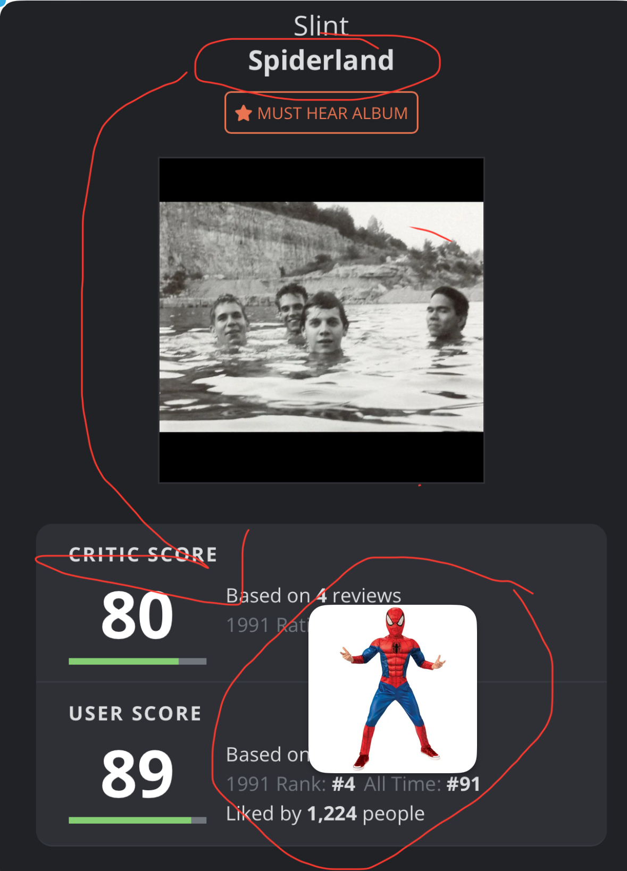Click the Critic Score heading
Screen dimensions: 627x871
point(143,555)
